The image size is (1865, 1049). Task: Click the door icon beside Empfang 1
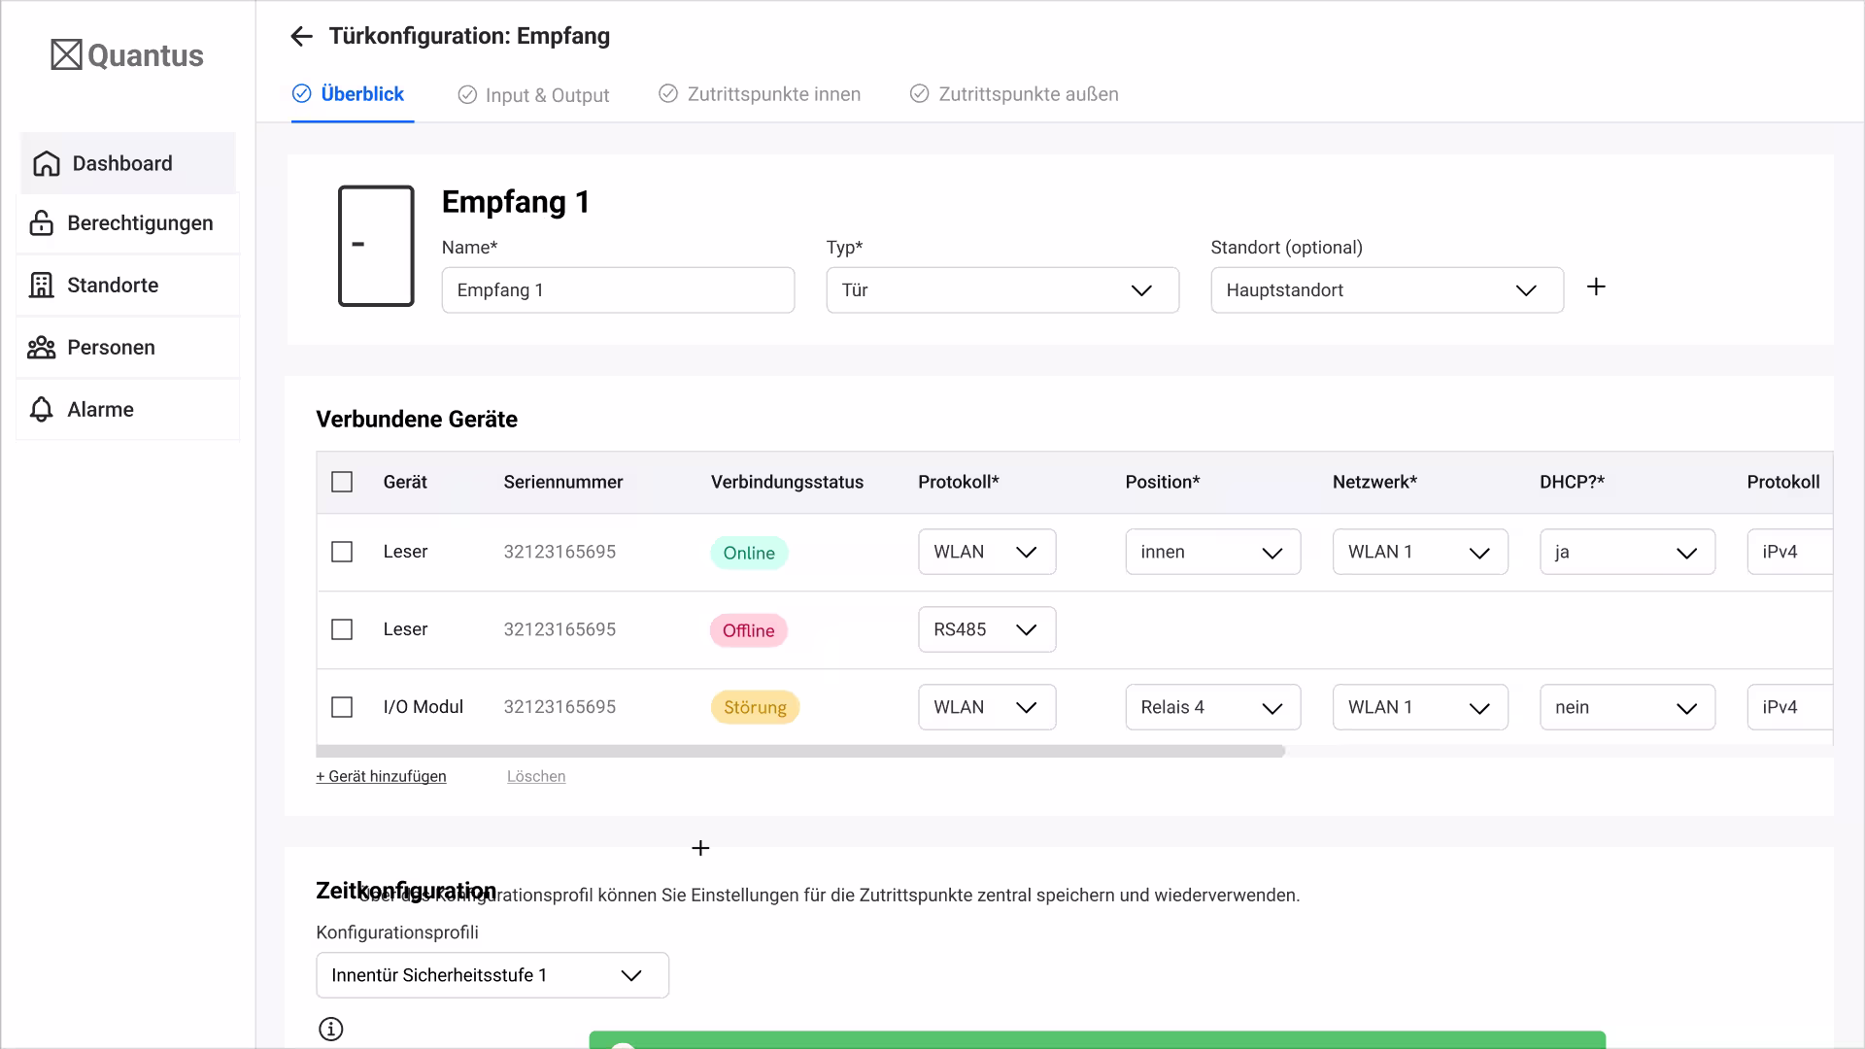[376, 246]
